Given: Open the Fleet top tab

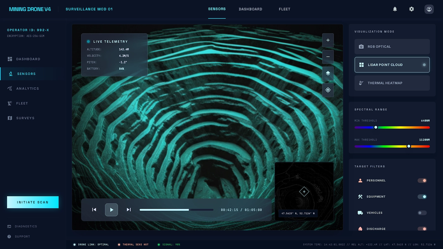Looking at the screenshot, I should click(284, 9).
